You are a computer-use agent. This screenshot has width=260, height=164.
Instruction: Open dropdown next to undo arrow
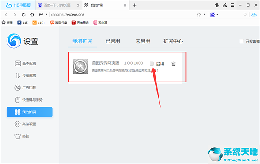point(46,14)
